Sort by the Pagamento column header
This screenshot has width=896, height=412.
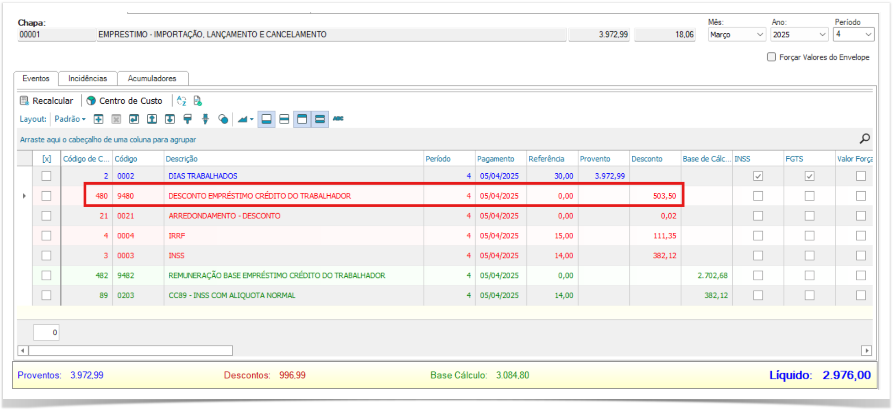pyautogui.click(x=501, y=159)
